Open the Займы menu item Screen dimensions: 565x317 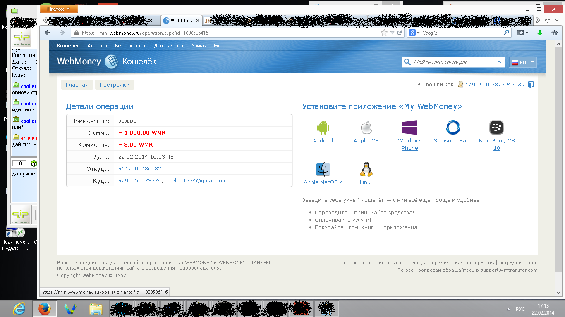point(199,46)
